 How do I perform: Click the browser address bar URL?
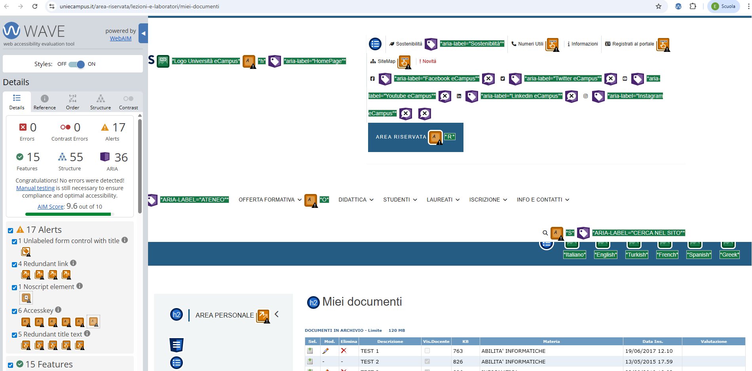point(139,6)
